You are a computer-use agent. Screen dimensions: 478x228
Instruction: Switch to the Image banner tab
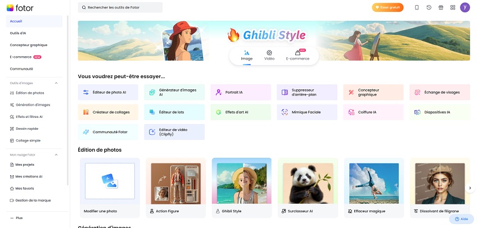pos(247,56)
